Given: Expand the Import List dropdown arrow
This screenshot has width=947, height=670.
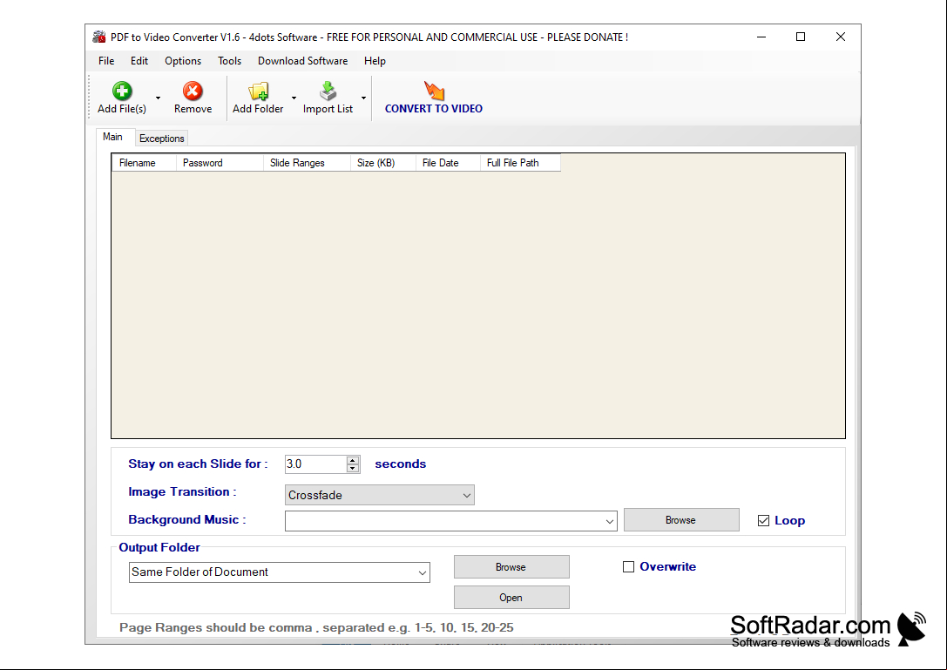Looking at the screenshot, I should (x=363, y=98).
